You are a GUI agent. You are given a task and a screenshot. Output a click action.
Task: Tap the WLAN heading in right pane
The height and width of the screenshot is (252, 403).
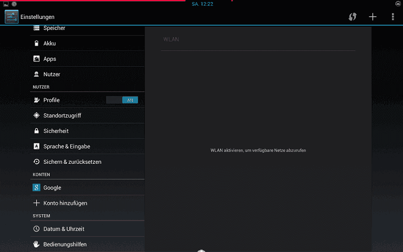tap(171, 39)
